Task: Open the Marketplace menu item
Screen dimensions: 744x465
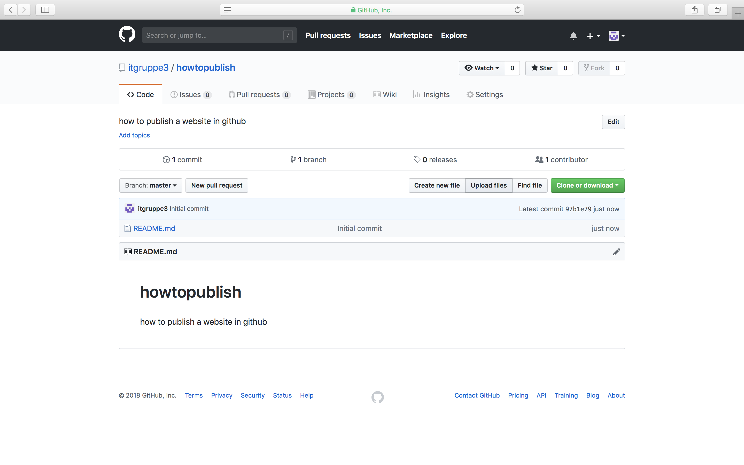Action: tap(411, 35)
